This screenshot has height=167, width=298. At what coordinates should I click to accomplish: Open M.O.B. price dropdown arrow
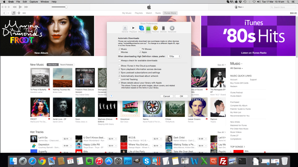tap(161, 139)
